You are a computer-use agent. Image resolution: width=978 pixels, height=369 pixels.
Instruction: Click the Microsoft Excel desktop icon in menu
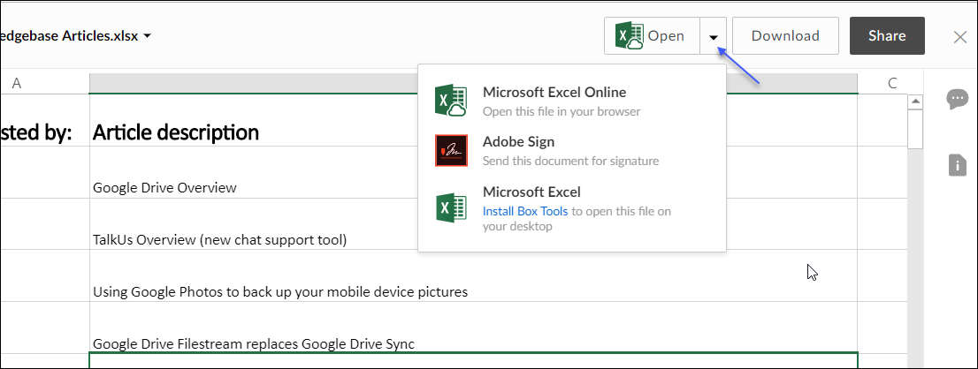[x=451, y=207]
